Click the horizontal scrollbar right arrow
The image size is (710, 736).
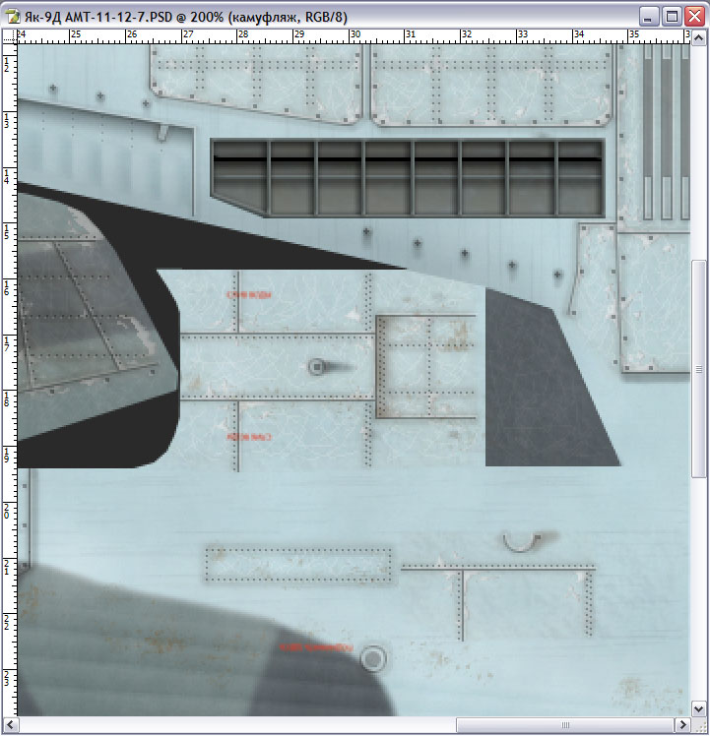click(682, 725)
